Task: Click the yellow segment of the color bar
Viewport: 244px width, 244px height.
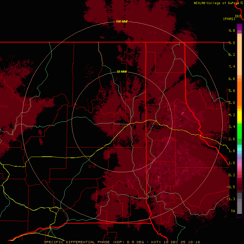Action: pyautogui.click(x=239, y=116)
